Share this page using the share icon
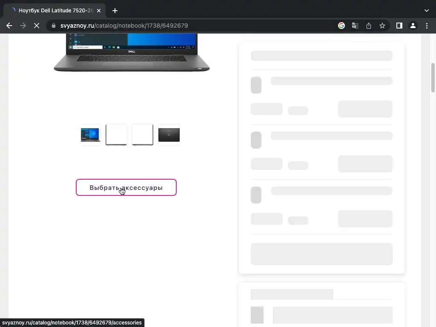Viewport: 436px width, 327px height. [369, 26]
